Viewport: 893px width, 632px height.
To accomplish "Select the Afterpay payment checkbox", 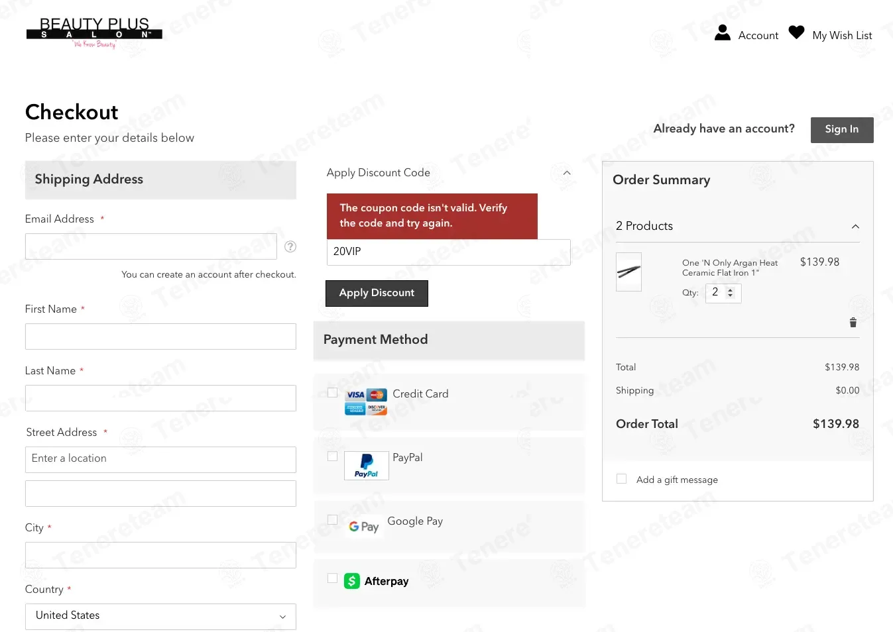I will coord(333,578).
